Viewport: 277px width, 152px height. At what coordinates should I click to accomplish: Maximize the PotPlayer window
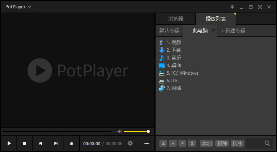click(251, 7)
